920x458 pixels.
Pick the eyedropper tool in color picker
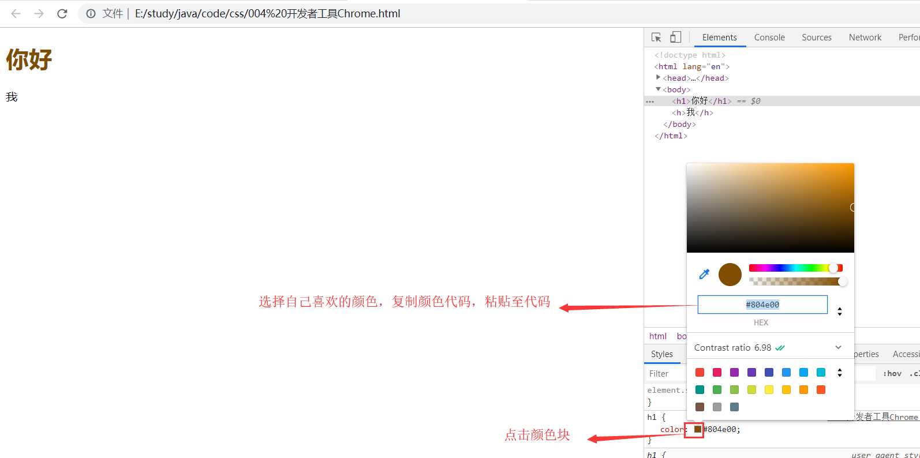pos(704,275)
